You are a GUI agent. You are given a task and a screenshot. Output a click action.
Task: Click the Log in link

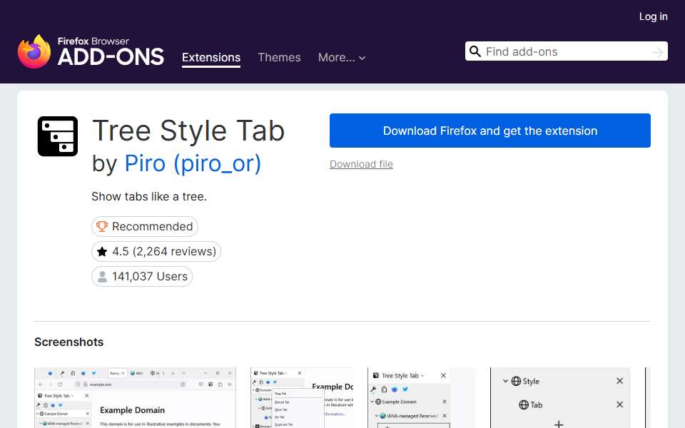[x=653, y=16]
